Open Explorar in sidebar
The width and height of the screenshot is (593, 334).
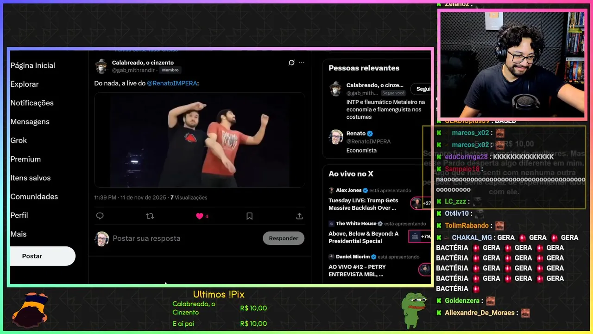click(25, 84)
